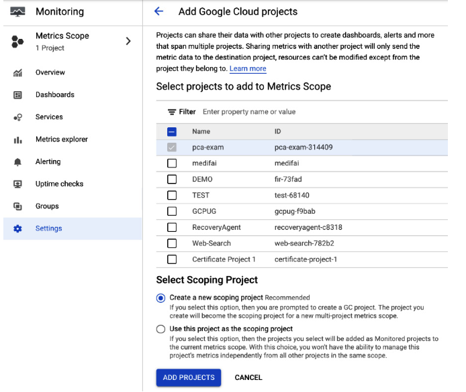Click the GCPUG project name
Screen dimensions: 466x392
click(204, 212)
